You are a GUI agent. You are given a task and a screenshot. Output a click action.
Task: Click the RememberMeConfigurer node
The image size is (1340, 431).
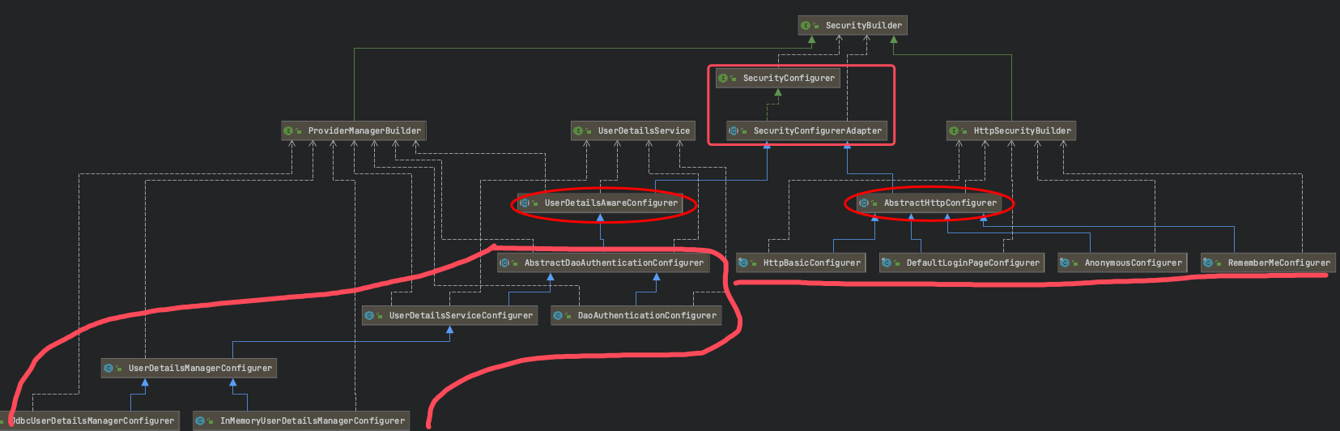[1268, 262]
